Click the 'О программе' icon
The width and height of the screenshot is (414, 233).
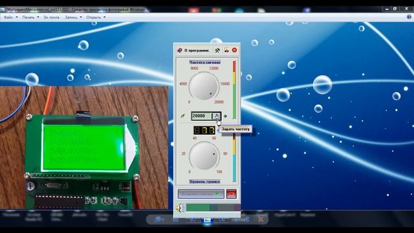180,50
